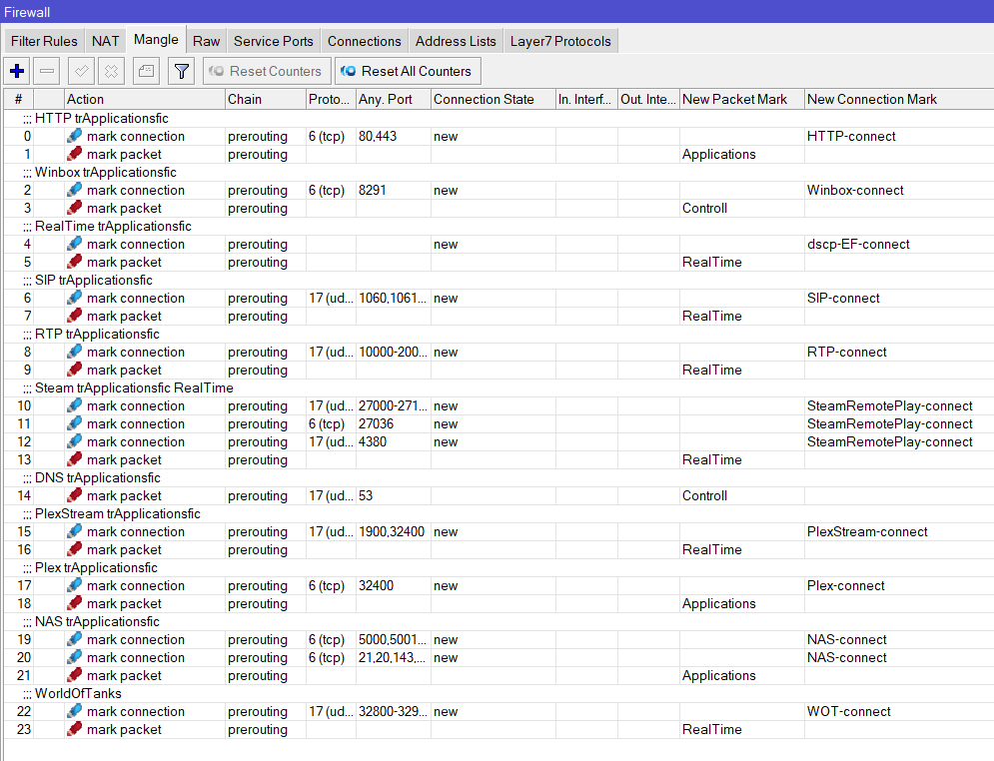
Task: Go to Layer7 Protocols tab
Action: click(x=560, y=41)
